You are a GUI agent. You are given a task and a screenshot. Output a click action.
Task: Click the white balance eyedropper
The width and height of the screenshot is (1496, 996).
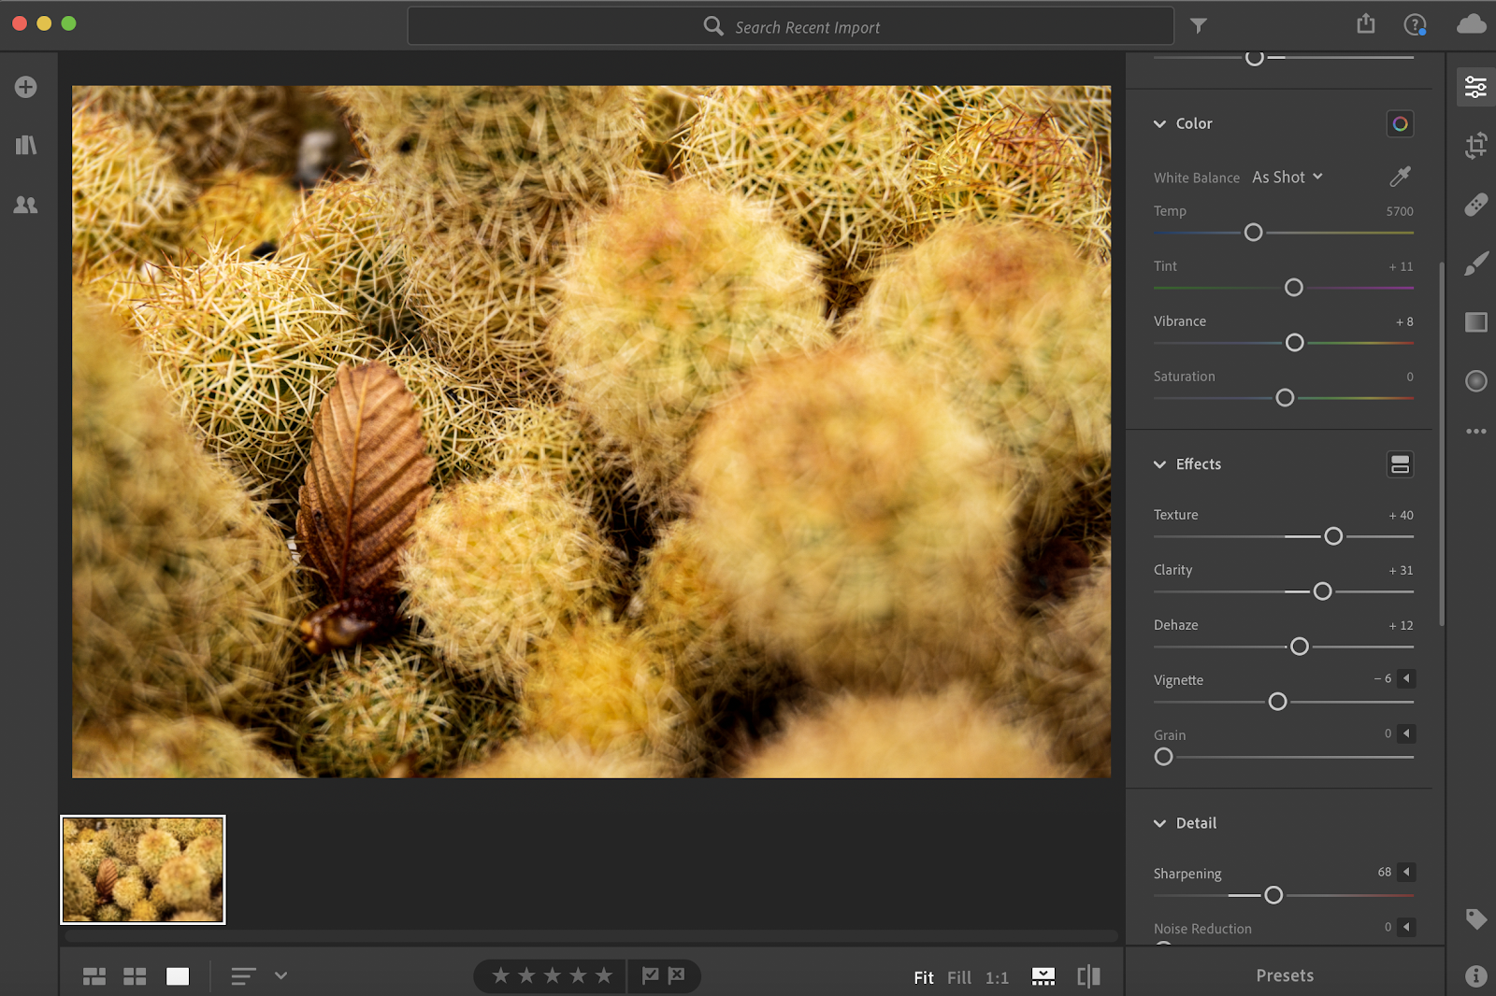(x=1400, y=177)
